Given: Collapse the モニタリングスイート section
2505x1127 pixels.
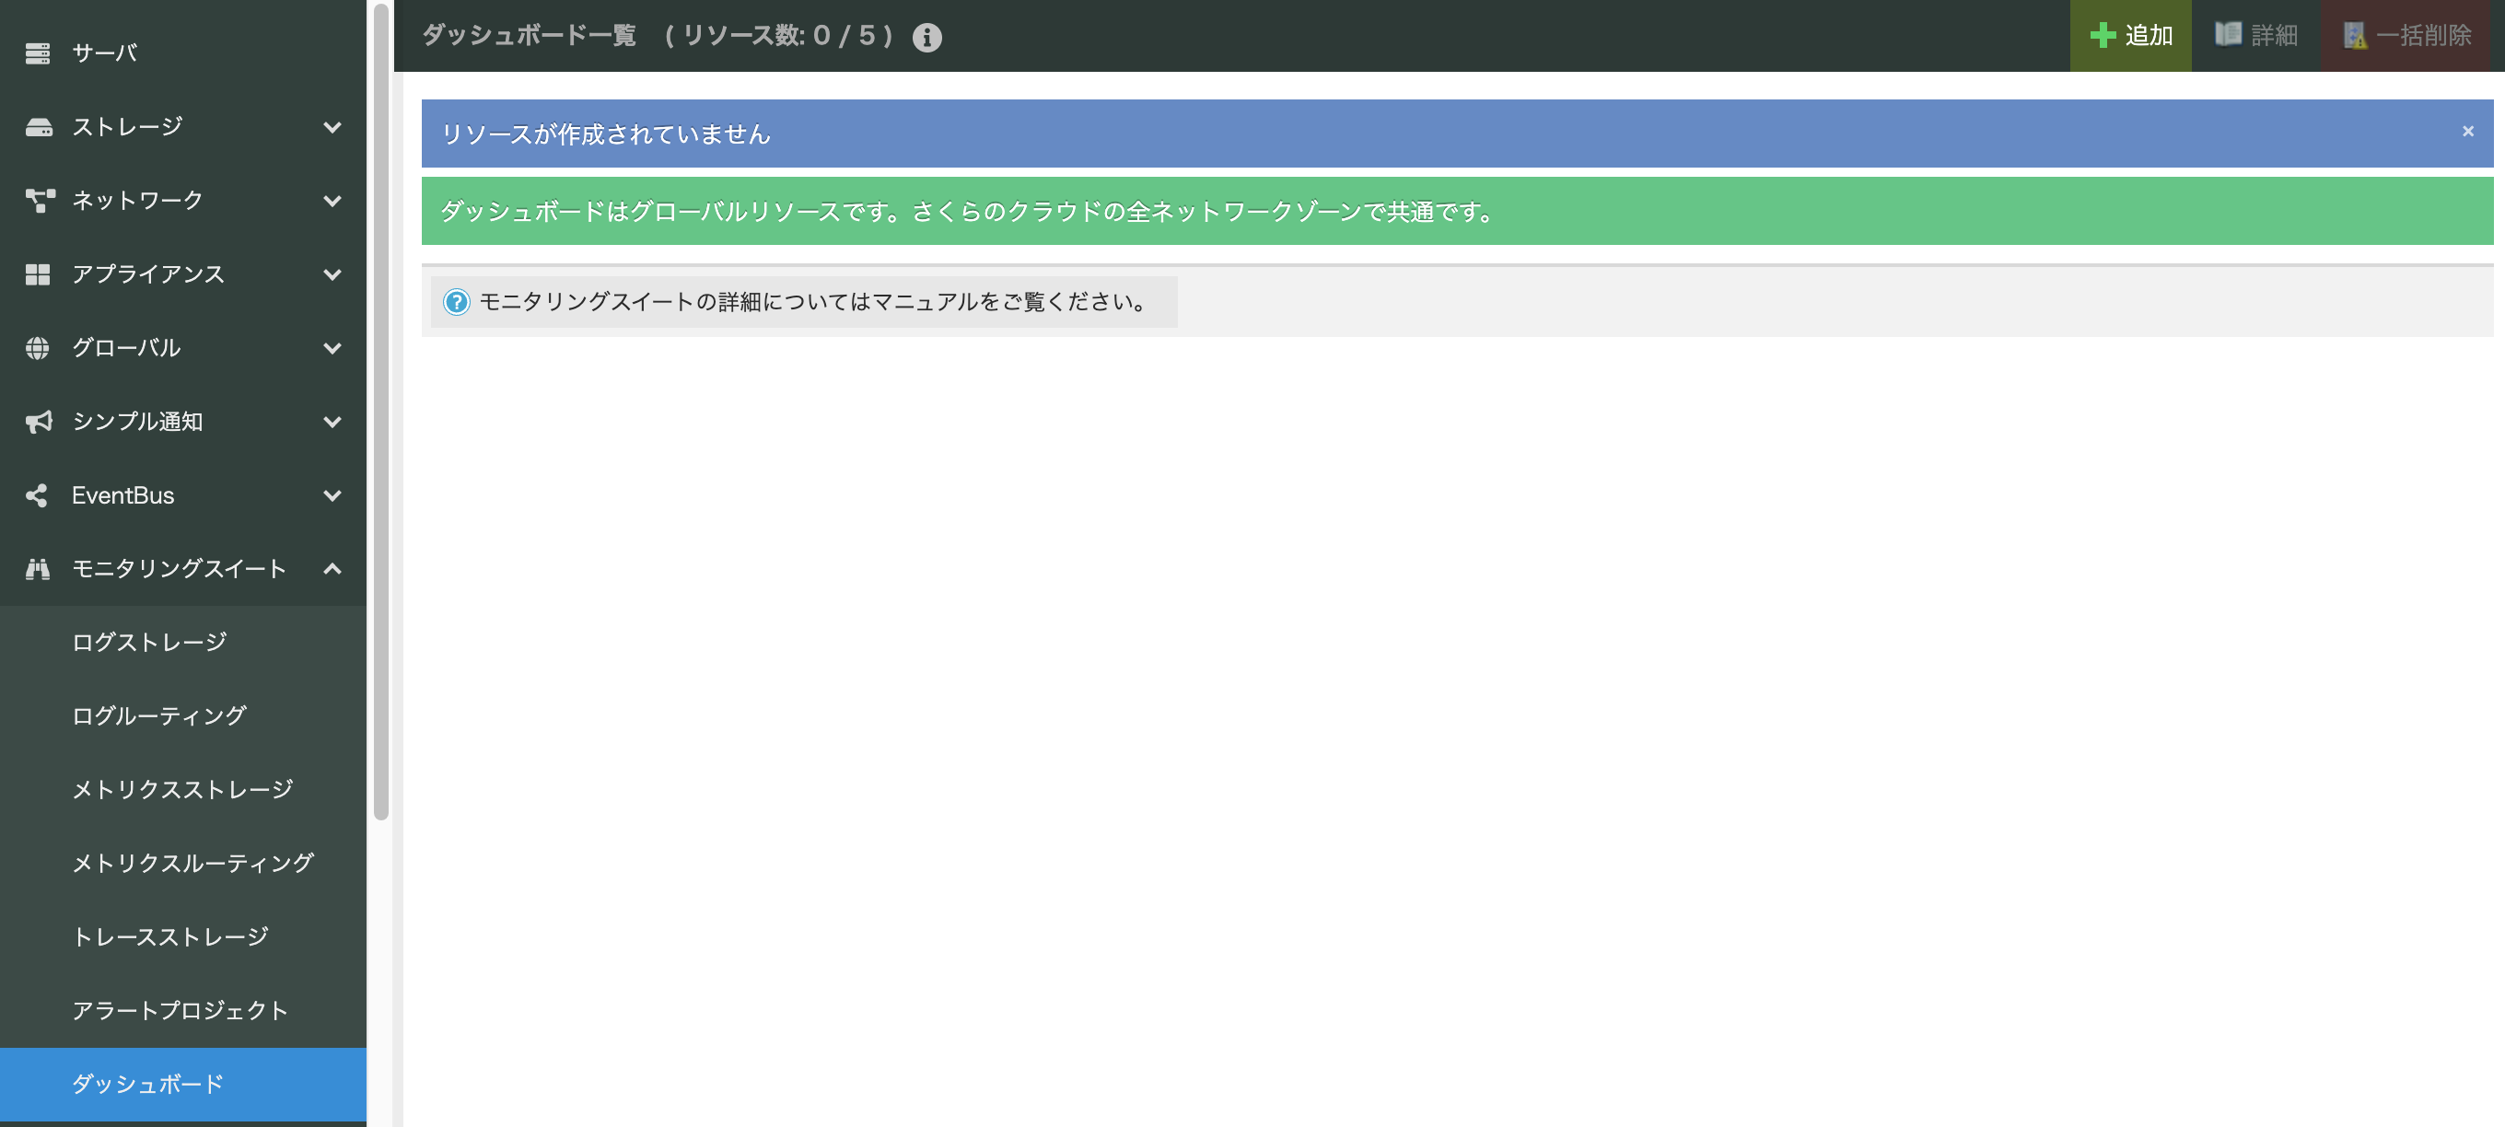Looking at the screenshot, I should click(333, 570).
